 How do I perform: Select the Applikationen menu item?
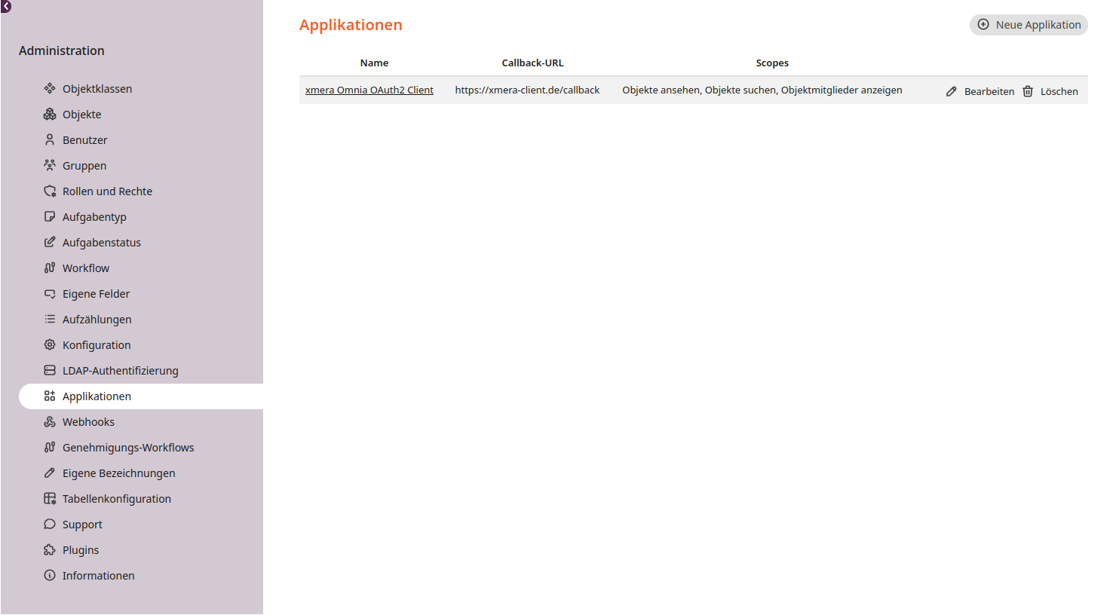coord(141,396)
